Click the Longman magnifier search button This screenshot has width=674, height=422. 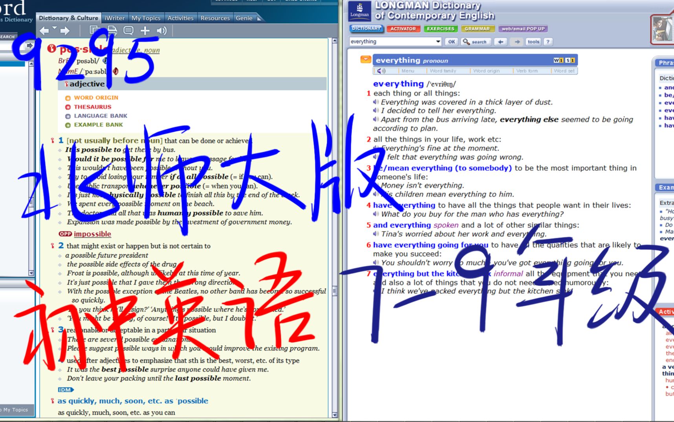pyautogui.click(x=475, y=42)
